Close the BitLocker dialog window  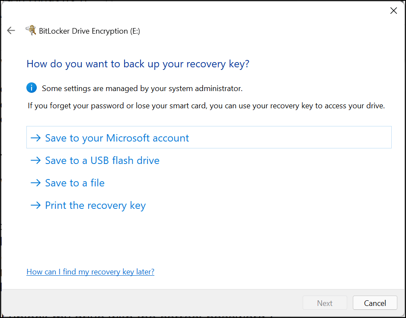click(x=393, y=11)
